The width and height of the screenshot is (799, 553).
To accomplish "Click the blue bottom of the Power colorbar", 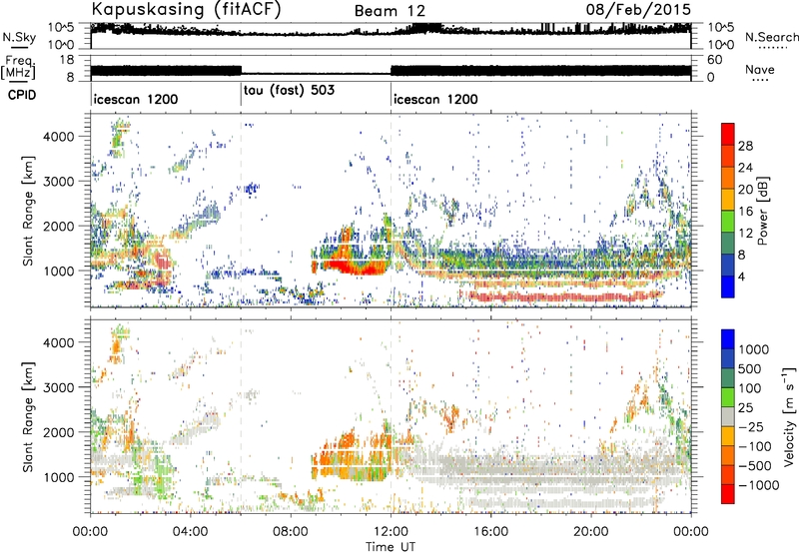I will coord(728,286).
